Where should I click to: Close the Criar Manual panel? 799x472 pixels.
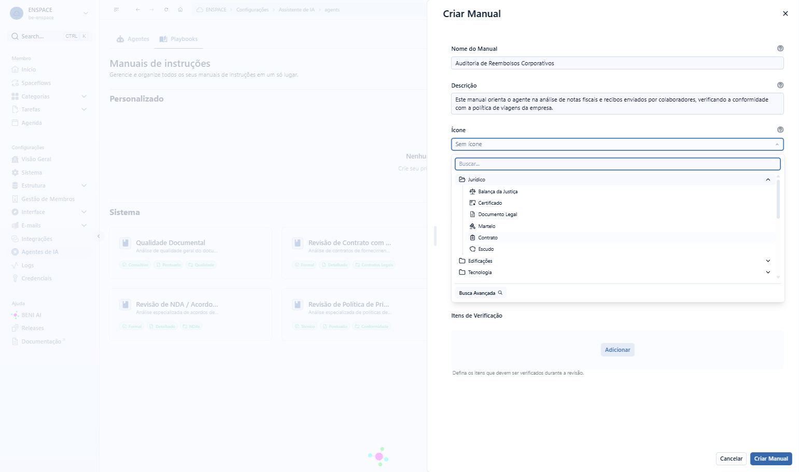[x=785, y=13]
